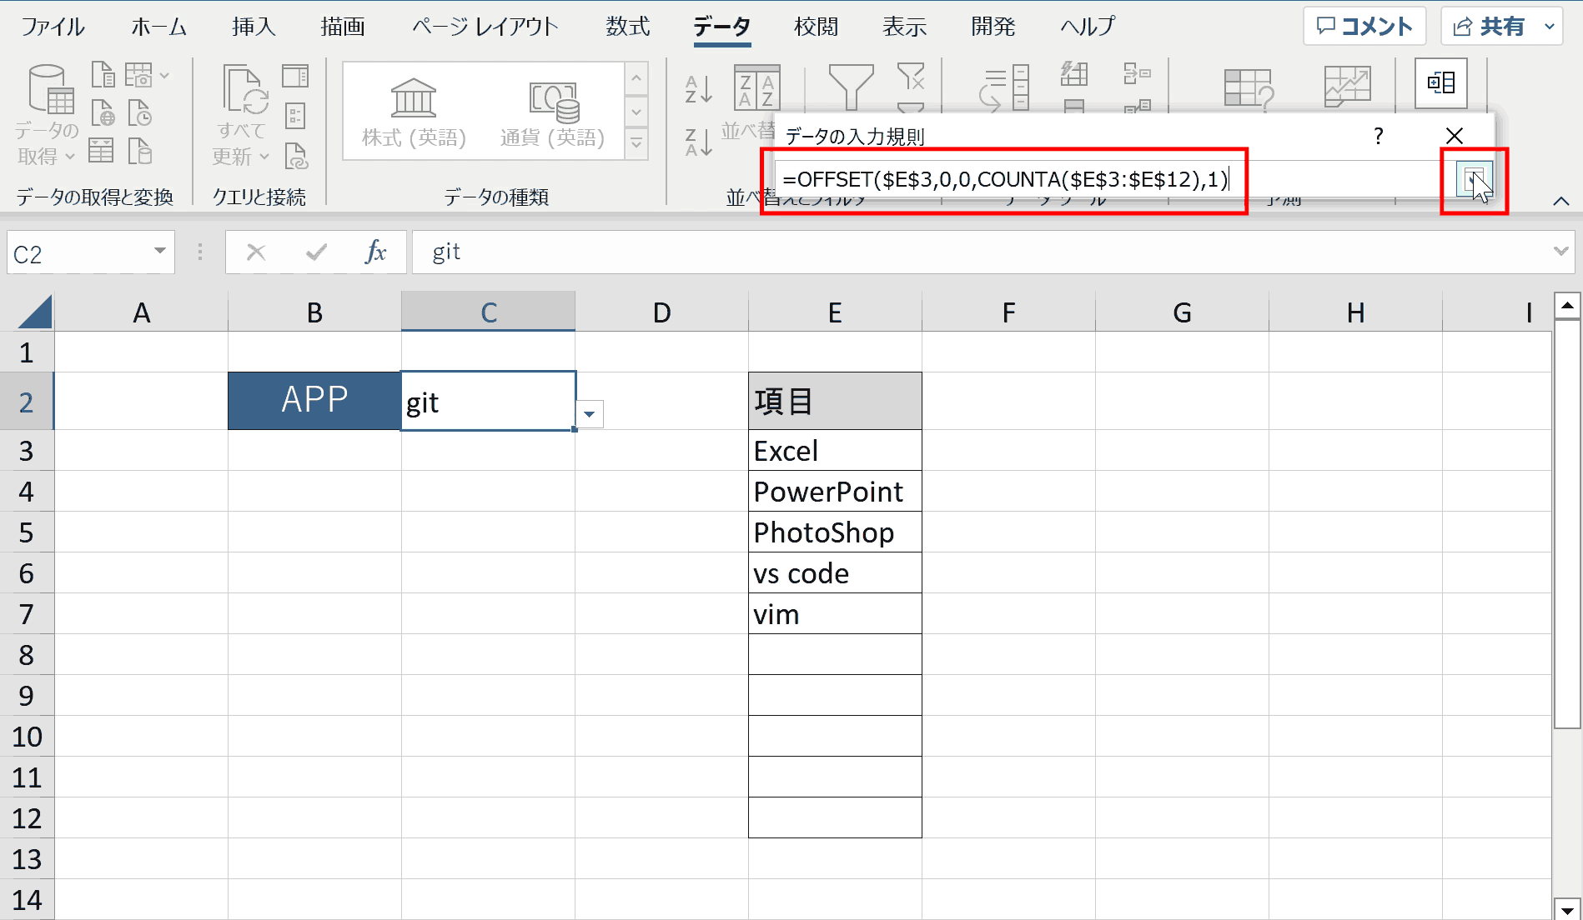1583x920 pixels.
Task: Click the Edit Links icon
Action: (x=296, y=155)
